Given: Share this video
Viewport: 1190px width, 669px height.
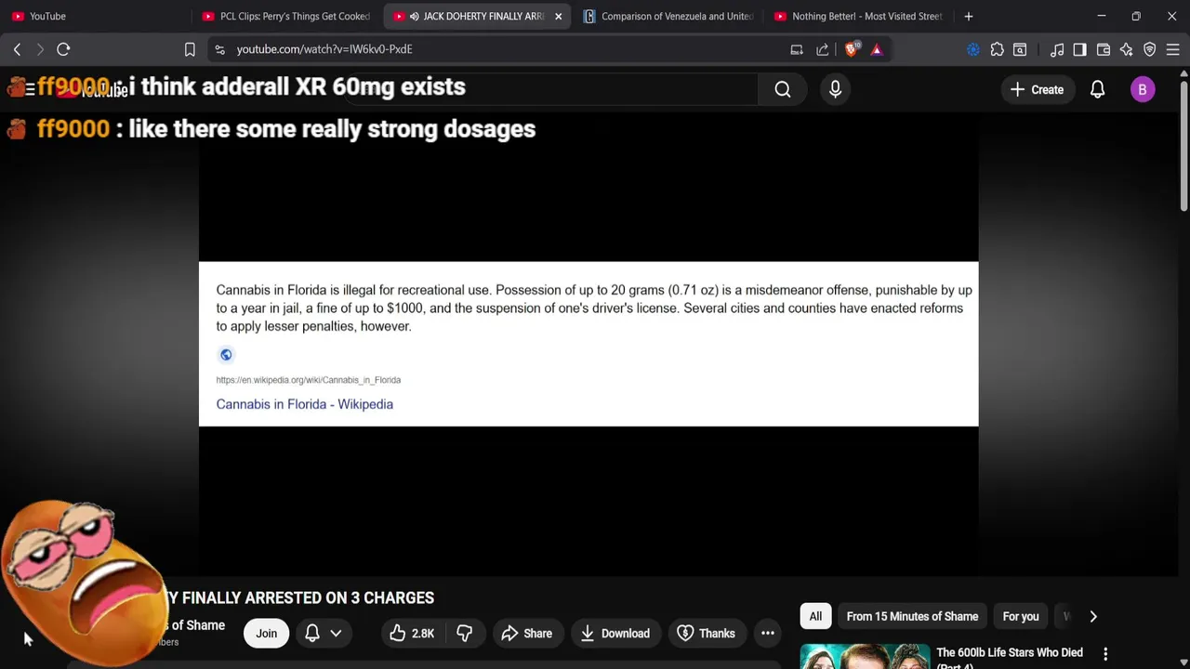Looking at the screenshot, I should click(x=527, y=634).
